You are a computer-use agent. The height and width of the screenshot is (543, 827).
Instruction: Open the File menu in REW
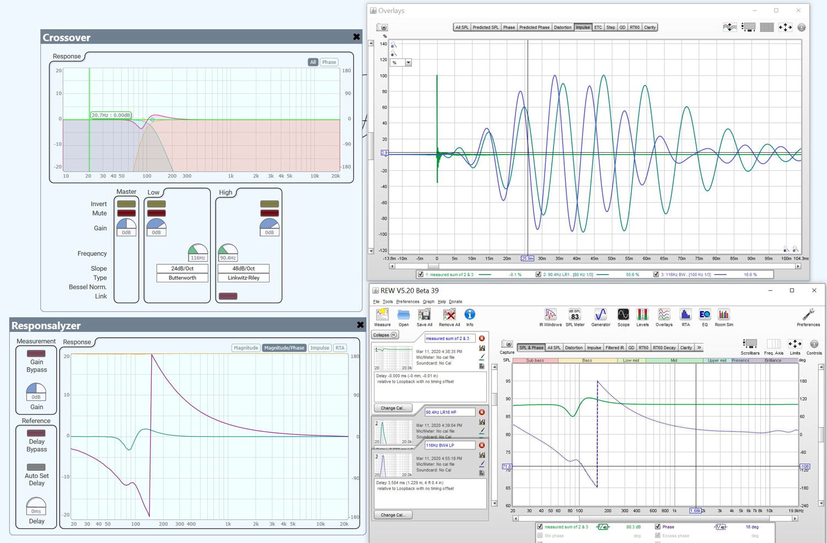[376, 302]
